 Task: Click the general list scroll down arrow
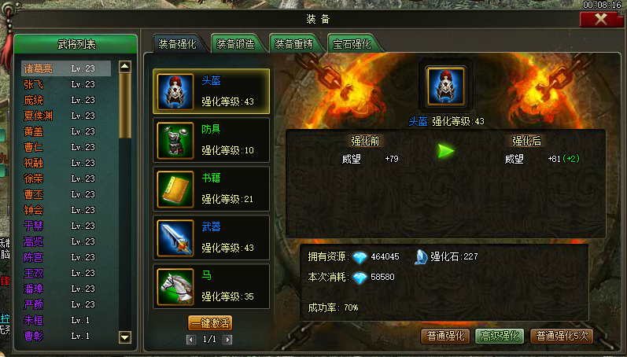[125, 337]
